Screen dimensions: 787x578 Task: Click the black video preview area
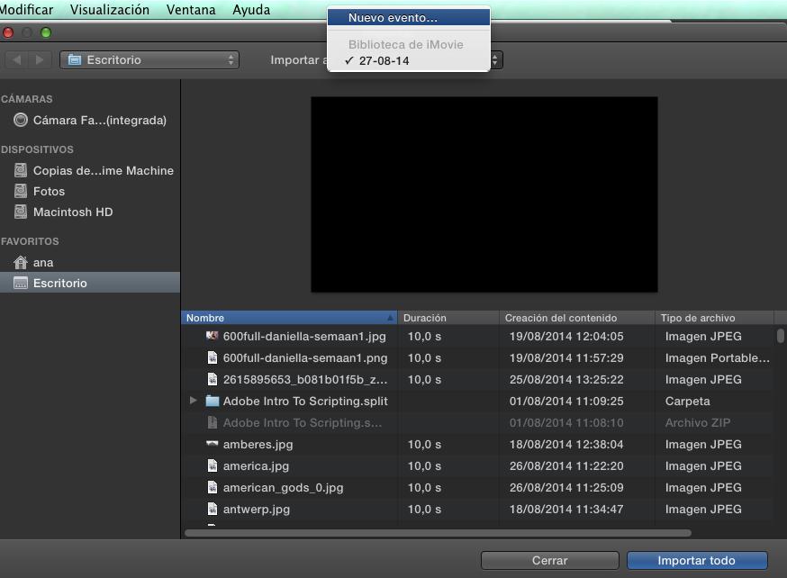tap(484, 194)
